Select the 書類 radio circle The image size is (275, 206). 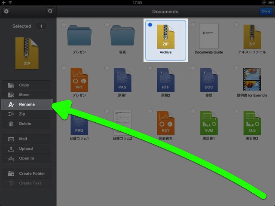pyautogui.click(x=193, y=68)
